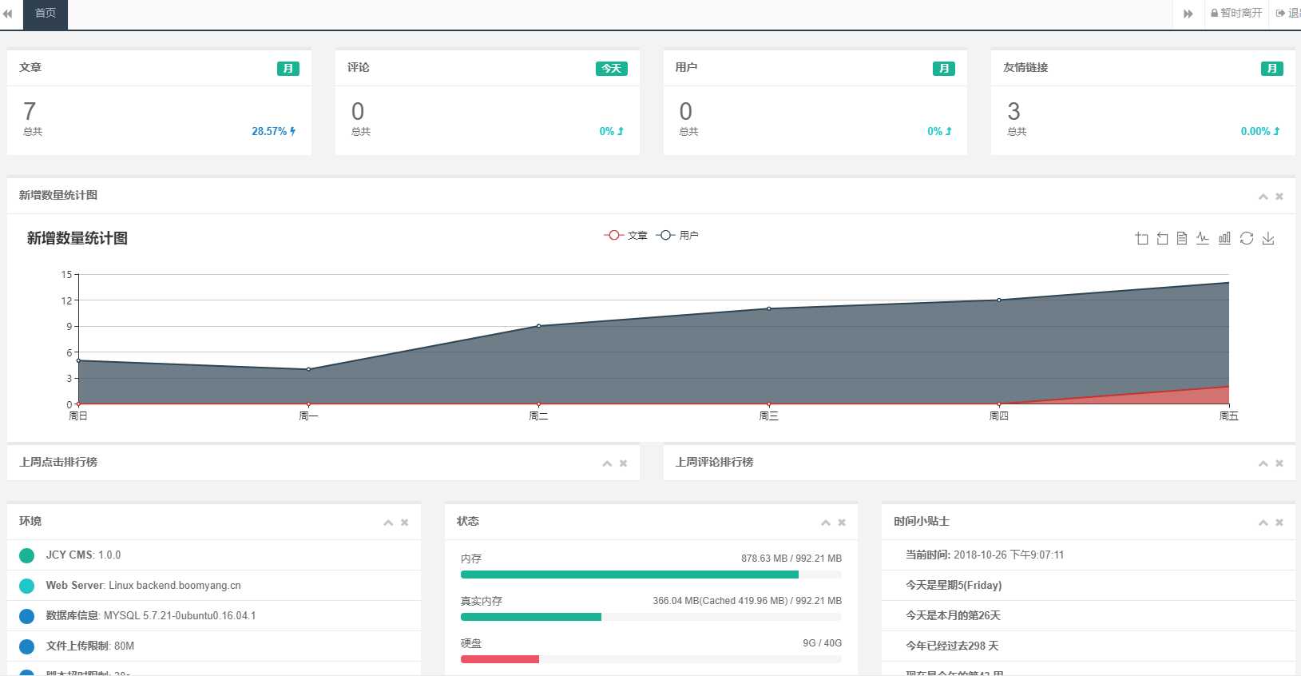1301x676 pixels.
Task: Click the 硬盘 usage progress bar
Action: (x=651, y=659)
